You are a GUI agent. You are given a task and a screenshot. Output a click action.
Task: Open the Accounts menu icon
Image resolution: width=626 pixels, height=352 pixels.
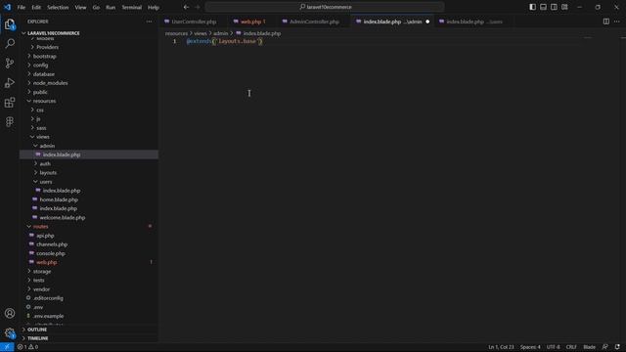(x=10, y=313)
